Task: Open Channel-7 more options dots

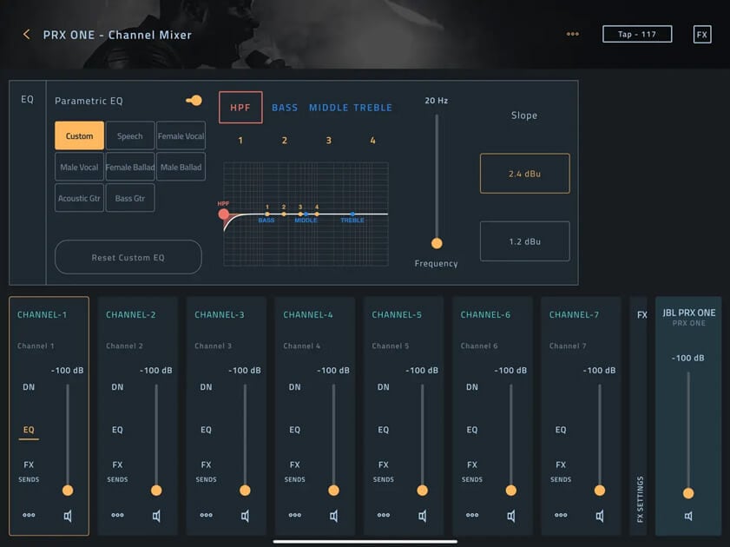Action: [x=561, y=515]
